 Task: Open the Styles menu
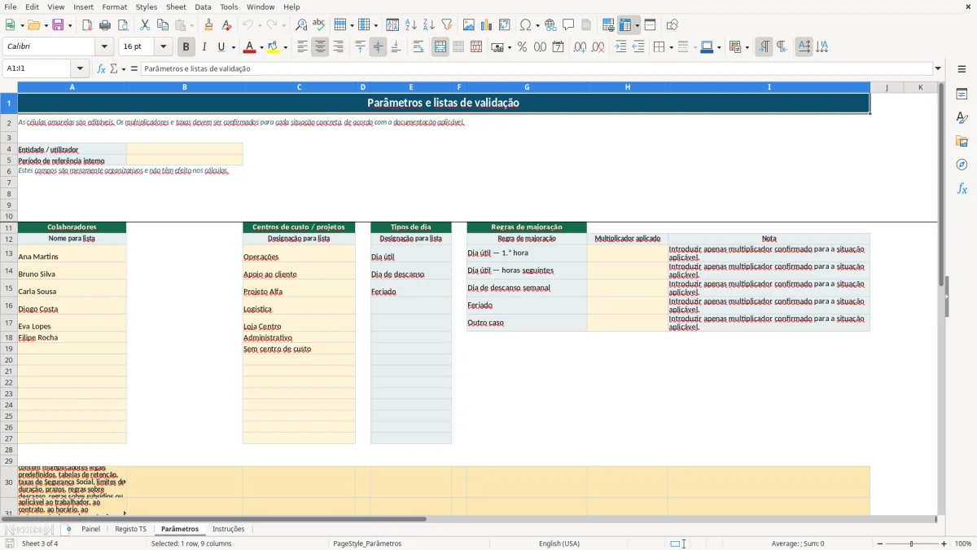[147, 7]
